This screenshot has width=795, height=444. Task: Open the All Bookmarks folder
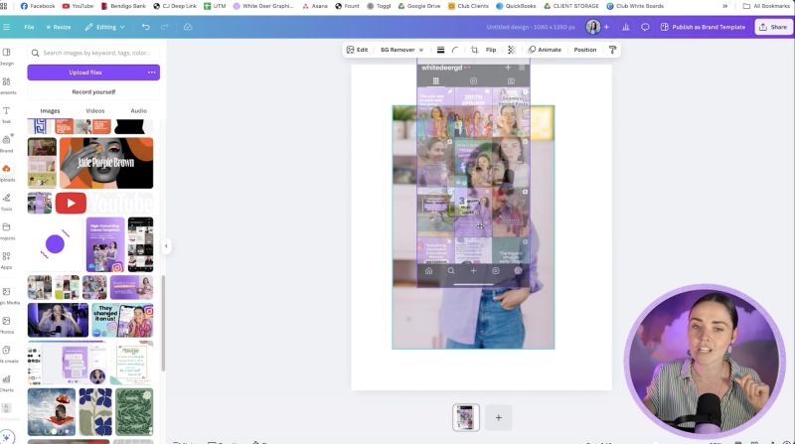click(766, 6)
